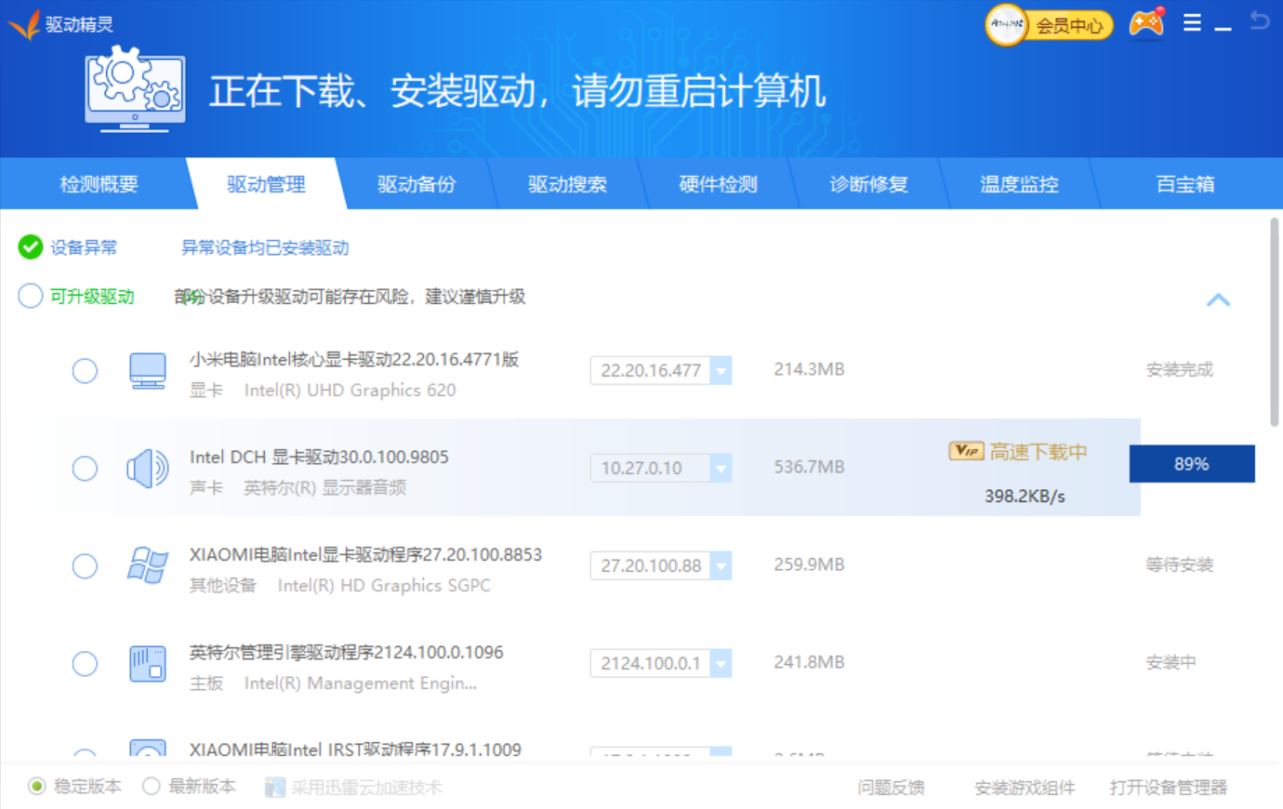
Task: Open version dropdown 27.20.100.88
Action: tap(661, 565)
